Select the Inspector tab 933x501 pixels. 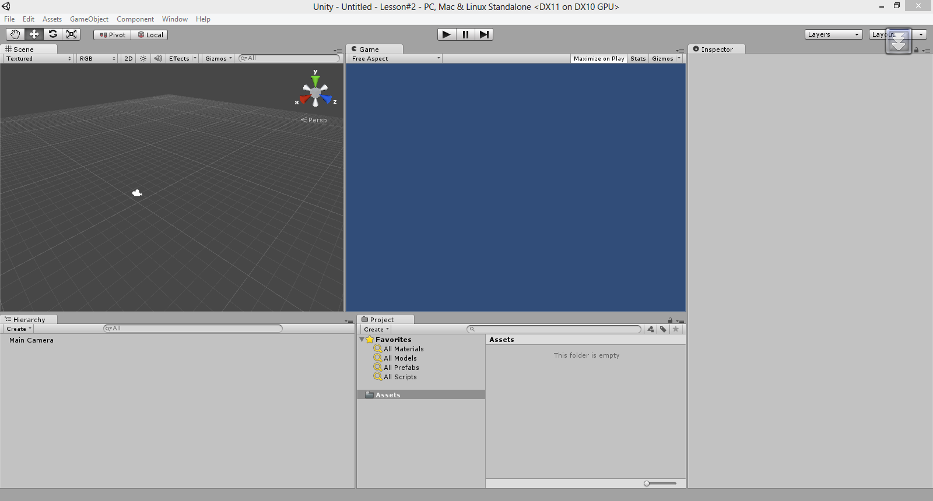point(717,49)
